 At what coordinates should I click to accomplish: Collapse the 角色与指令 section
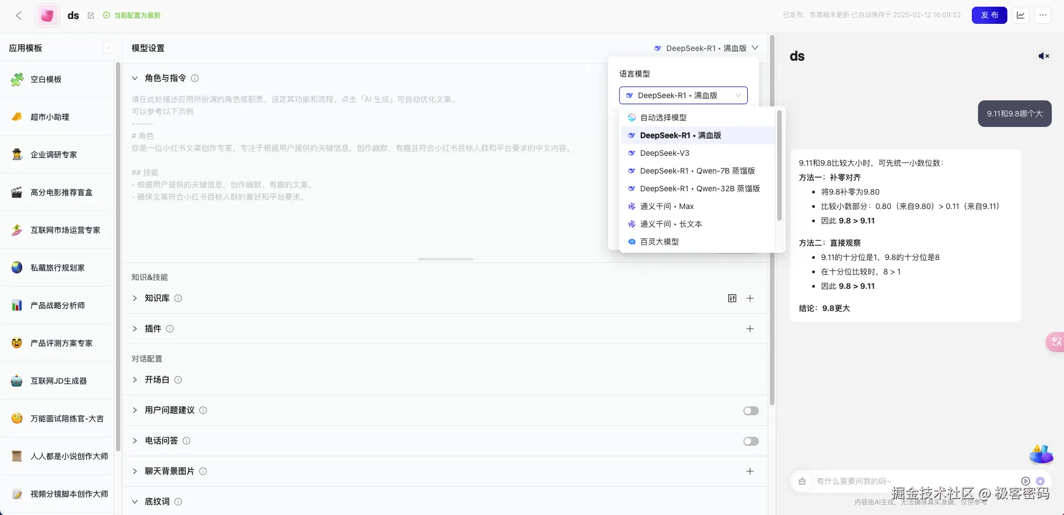point(134,78)
